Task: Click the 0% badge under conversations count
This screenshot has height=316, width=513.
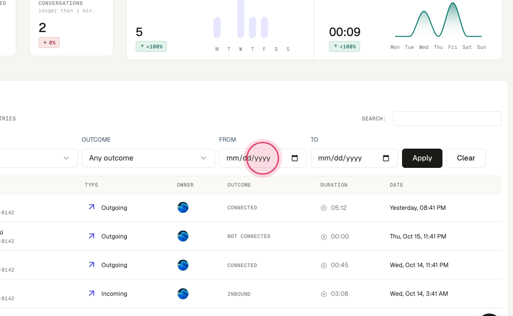Action: click(x=49, y=42)
